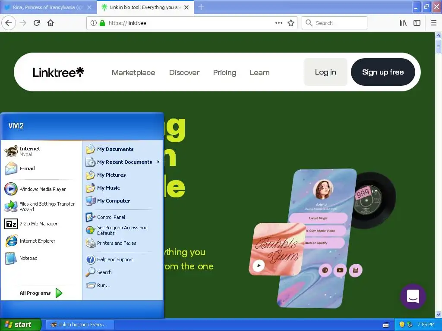Click the security shield tray icon
442x331 pixels.
402,325
